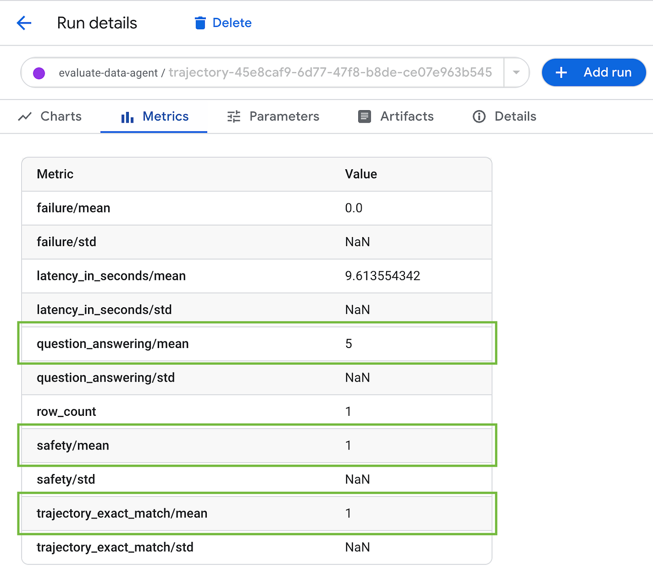Click the Charts line-graph icon
Image resolution: width=653 pixels, height=574 pixels.
(x=25, y=116)
